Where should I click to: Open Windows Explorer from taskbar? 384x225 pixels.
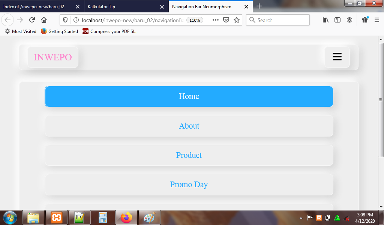(x=33, y=217)
